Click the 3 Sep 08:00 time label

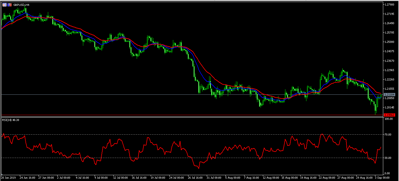[382, 177]
